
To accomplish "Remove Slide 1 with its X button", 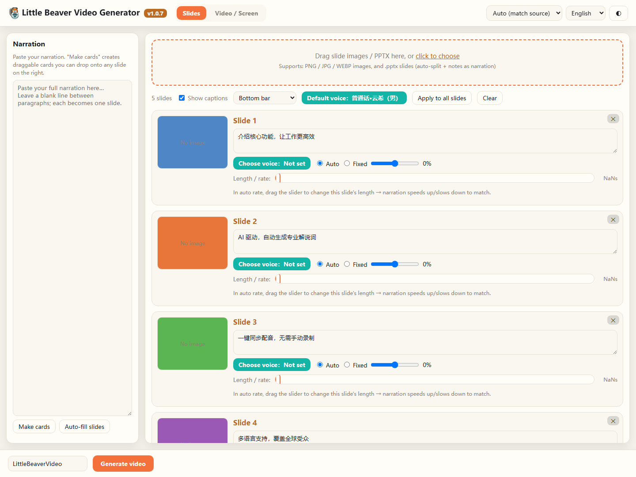I will [613, 119].
